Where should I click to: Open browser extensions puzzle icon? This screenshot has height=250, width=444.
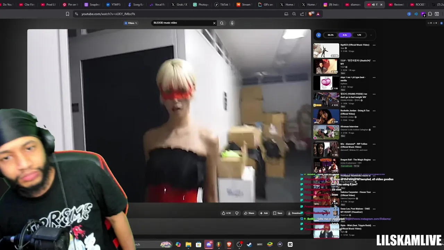[430, 14]
